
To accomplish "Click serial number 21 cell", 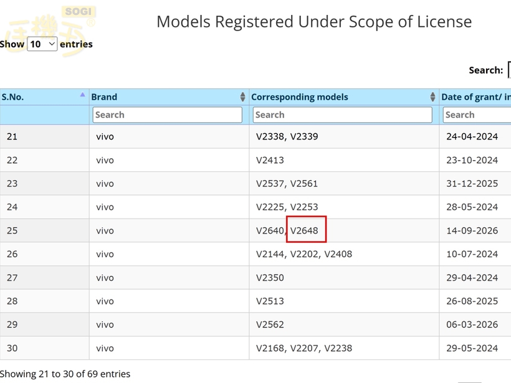I will (44, 136).
